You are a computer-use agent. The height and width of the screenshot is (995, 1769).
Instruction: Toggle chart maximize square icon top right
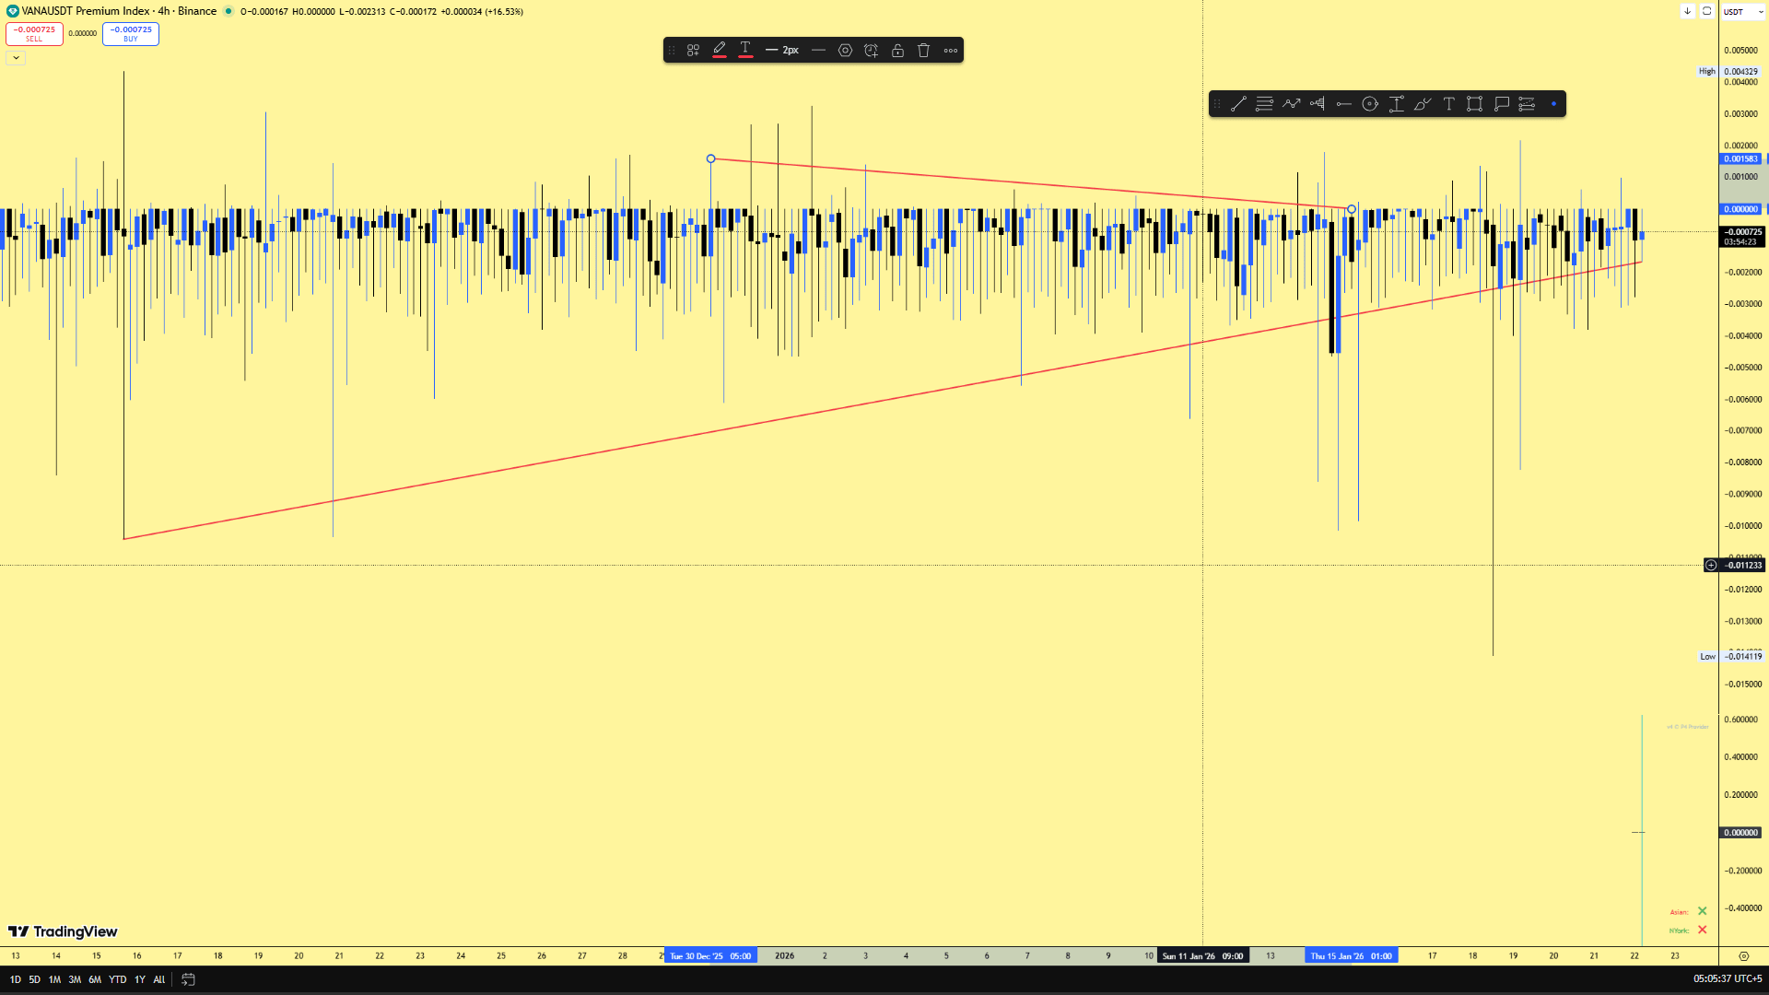pos(1706,11)
